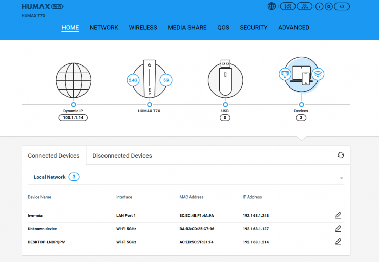379x262 pixels.
Task: Click the Dynamic IP label
Action: 73,111
